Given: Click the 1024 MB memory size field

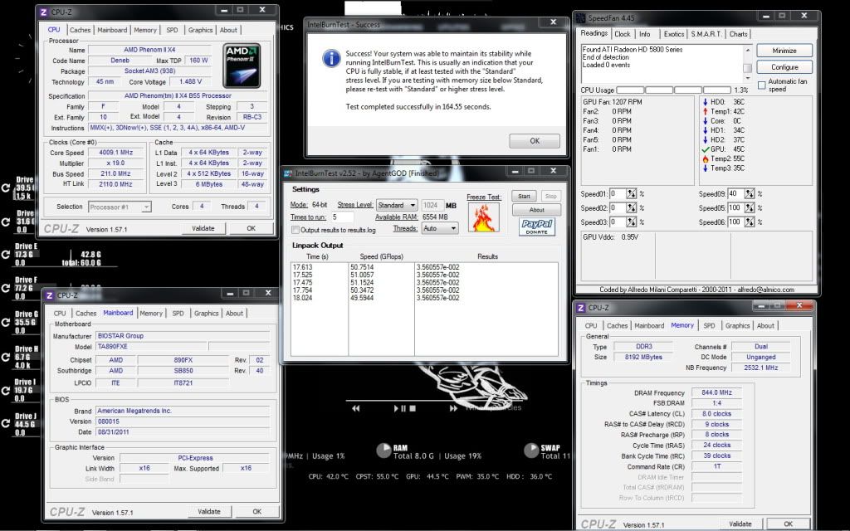Looking at the screenshot, I should point(432,206).
